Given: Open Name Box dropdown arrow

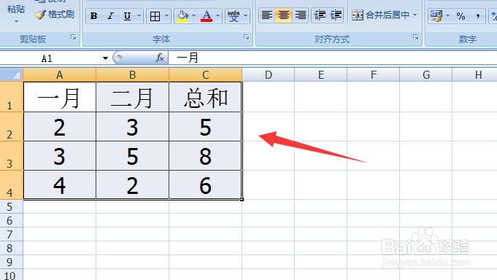Looking at the screenshot, I should [105, 58].
